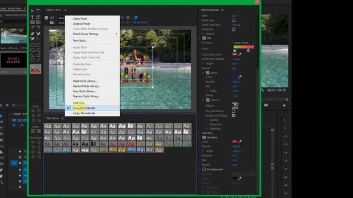Uncheck the Fill checkbox
The image size is (353, 198).
tap(204, 38)
